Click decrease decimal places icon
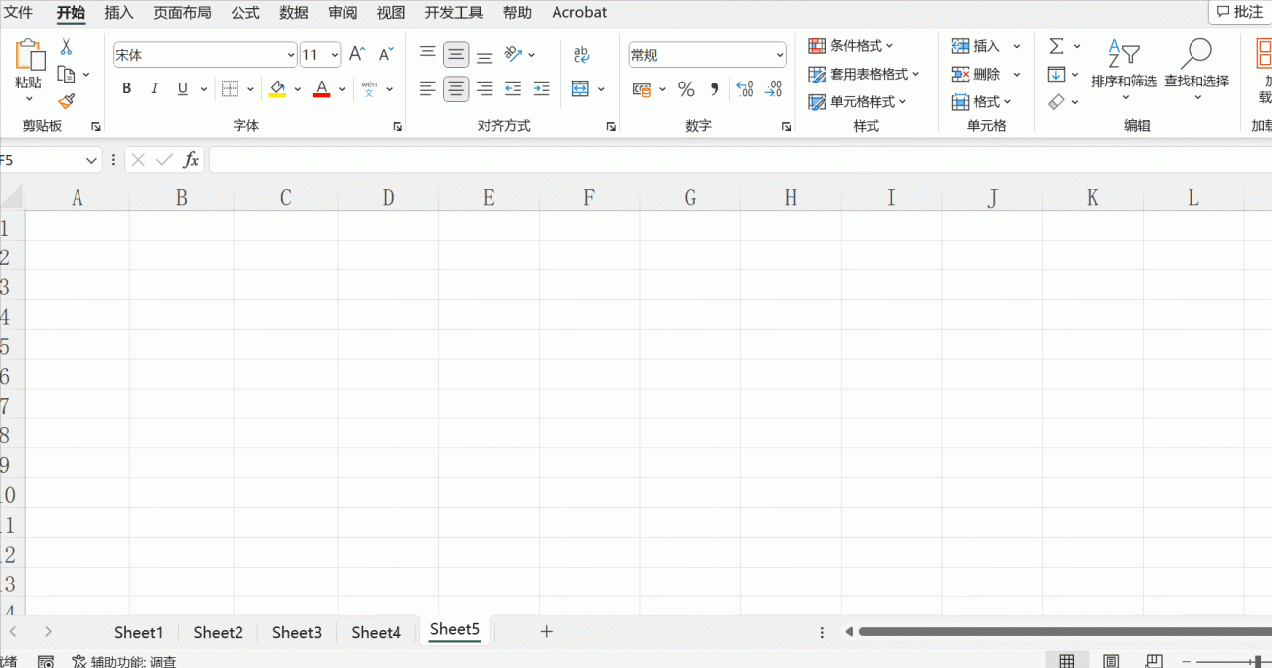1272x668 pixels. 773,89
